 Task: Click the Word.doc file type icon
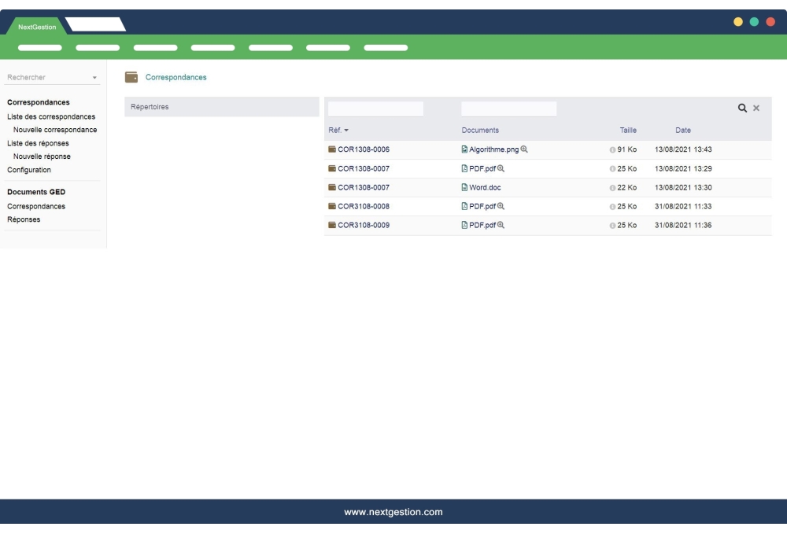465,187
